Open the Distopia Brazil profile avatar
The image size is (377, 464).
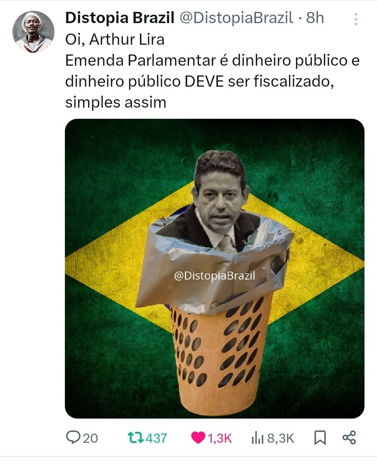pos(33,32)
